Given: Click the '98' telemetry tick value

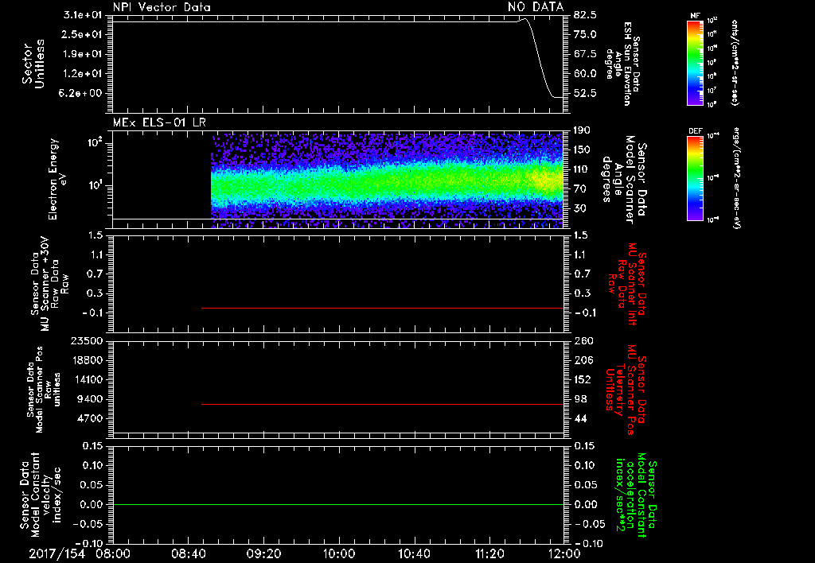Looking at the screenshot, I should [580, 399].
